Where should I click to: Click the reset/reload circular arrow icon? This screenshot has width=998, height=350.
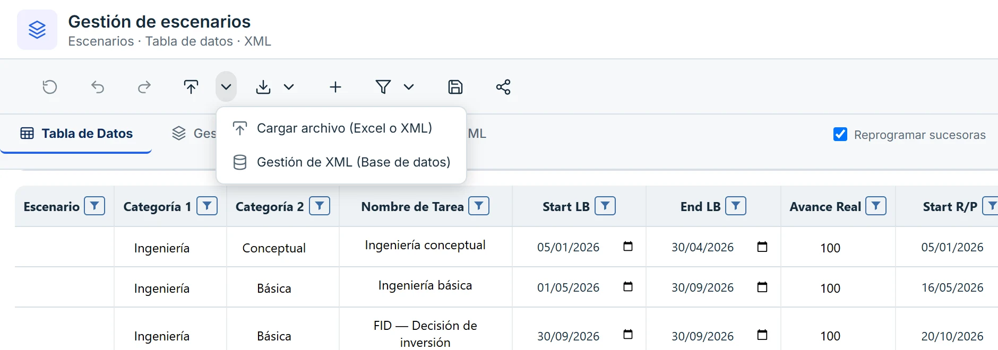[50, 87]
